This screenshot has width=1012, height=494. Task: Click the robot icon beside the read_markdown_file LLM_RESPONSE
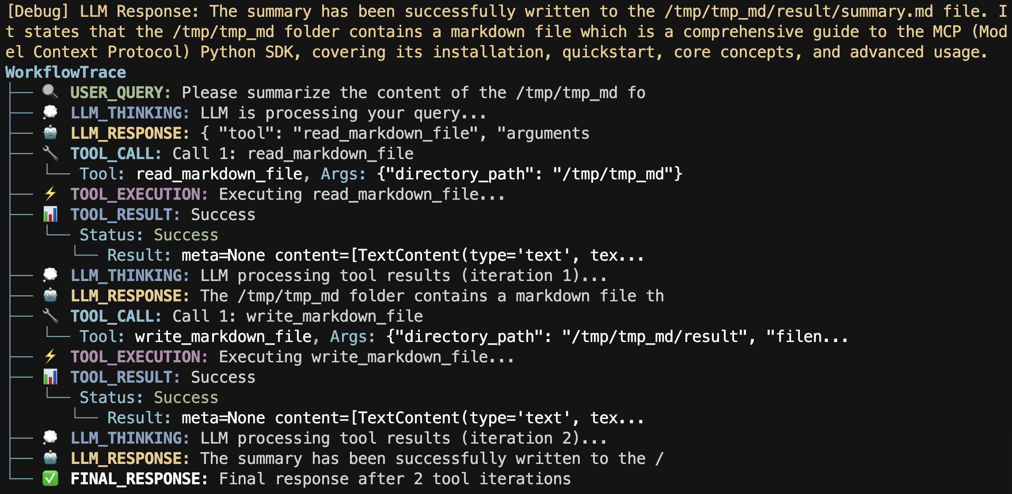click(50, 133)
